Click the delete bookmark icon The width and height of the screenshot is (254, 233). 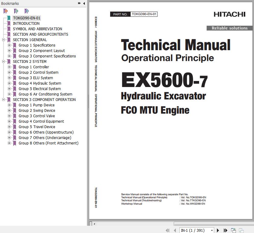[x=5, y=11]
